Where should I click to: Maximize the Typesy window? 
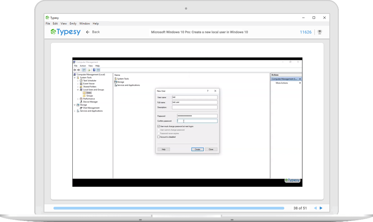(x=314, y=17)
